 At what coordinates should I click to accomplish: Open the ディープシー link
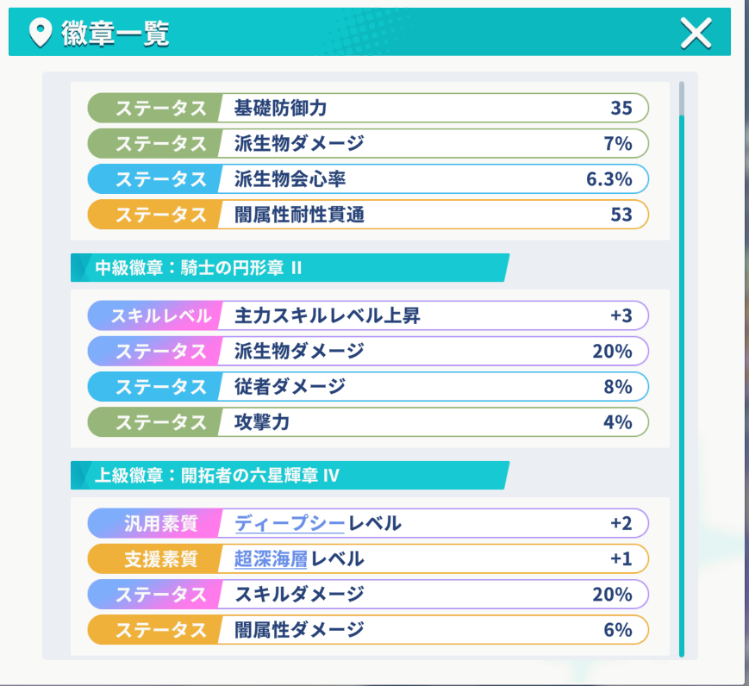[289, 523]
